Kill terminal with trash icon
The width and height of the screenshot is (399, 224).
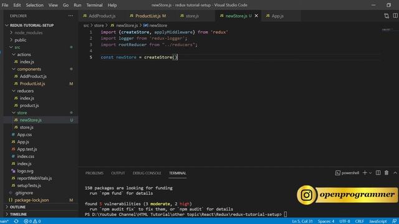tap(387, 173)
